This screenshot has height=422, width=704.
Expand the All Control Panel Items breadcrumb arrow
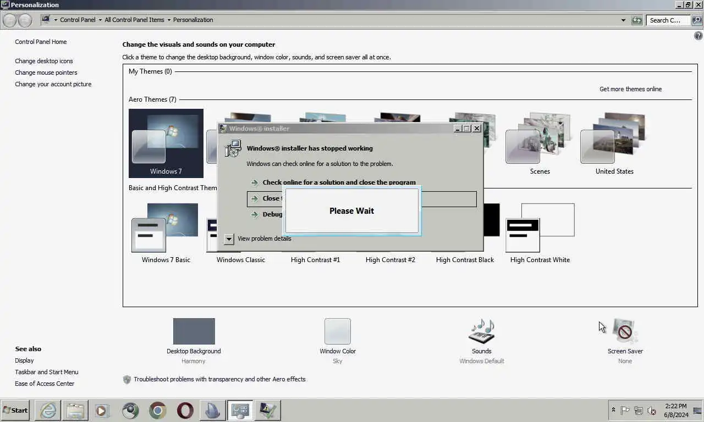(x=169, y=20)
